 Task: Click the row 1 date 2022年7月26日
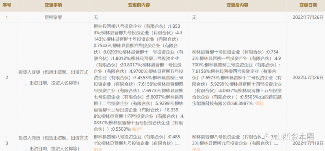tap(308, 18)
